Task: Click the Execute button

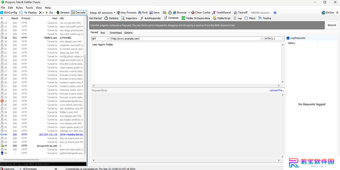Action: click(332, 25)
